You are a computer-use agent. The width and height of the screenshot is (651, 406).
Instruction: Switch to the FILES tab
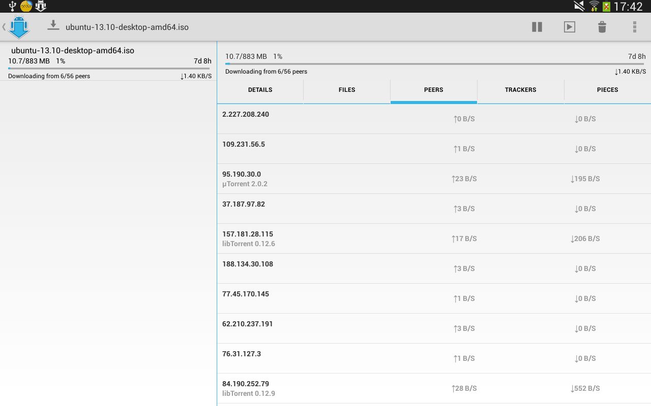[347, 90]
